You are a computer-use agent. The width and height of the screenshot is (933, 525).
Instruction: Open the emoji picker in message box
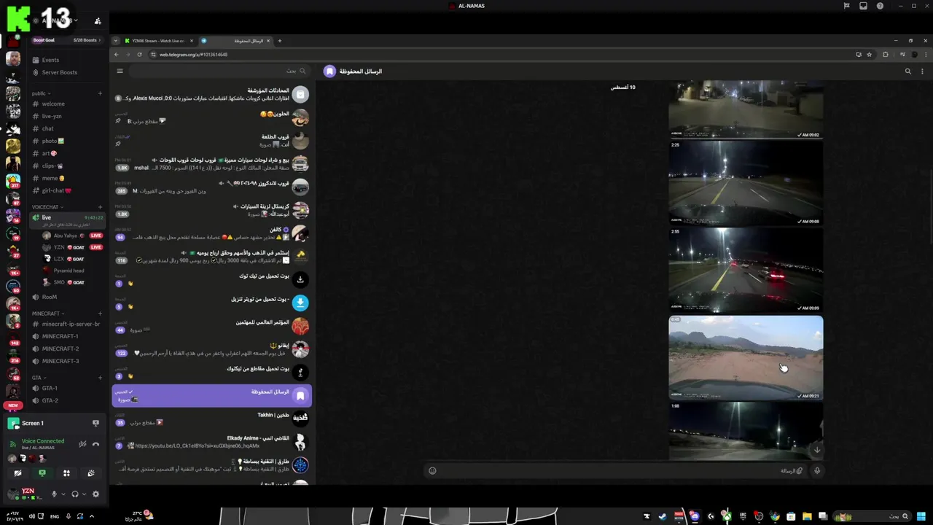pyautogui.click(x=432, y=470)
